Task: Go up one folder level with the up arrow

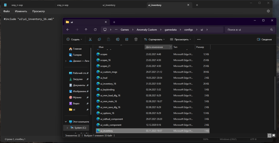Action: pos(86,30)
